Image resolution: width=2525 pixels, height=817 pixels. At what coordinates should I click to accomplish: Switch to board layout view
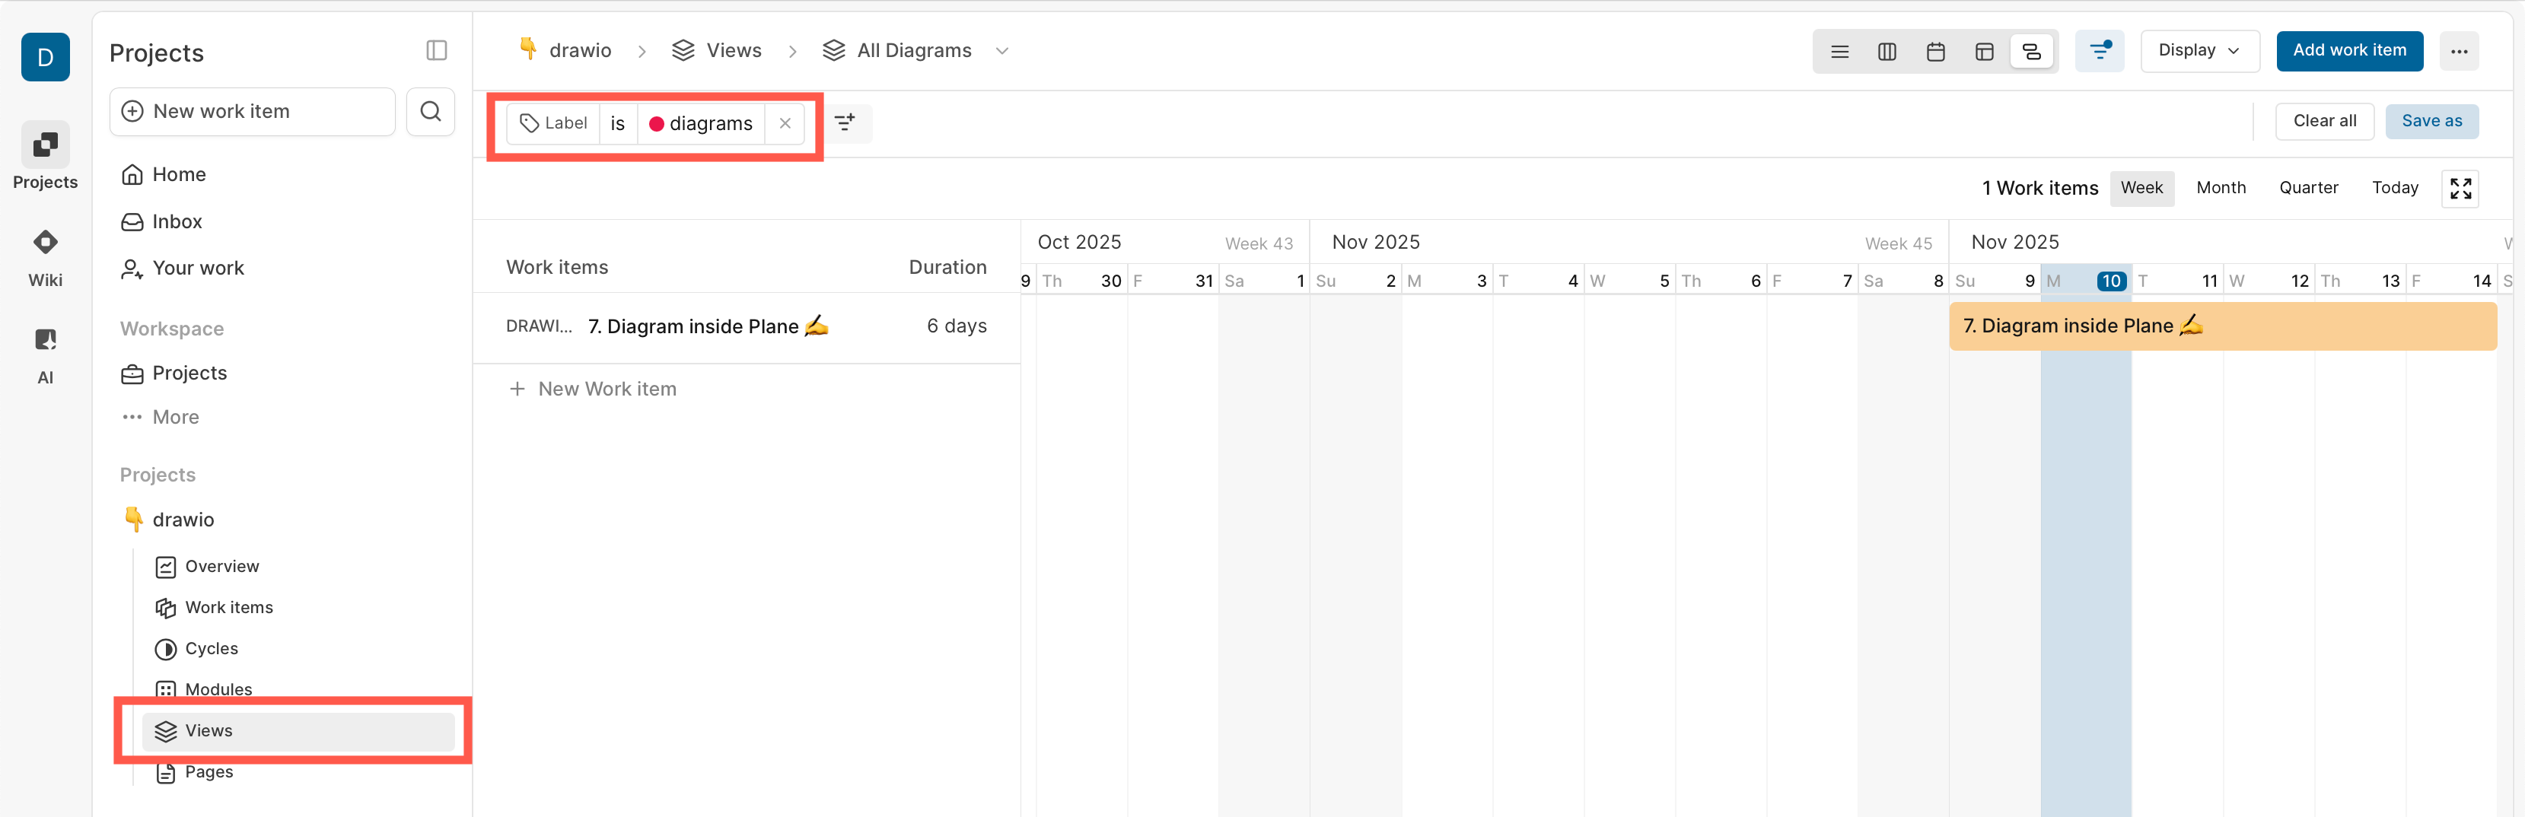coord(1888,51)
